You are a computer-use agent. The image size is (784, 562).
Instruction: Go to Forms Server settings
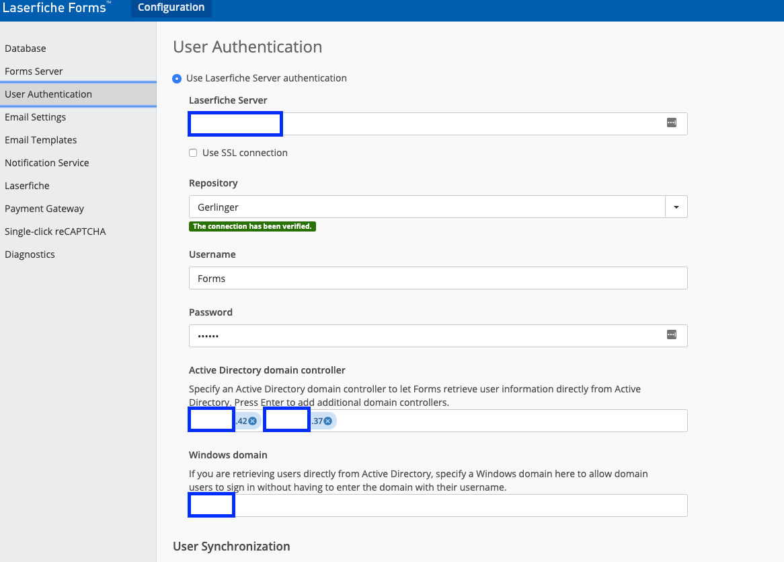[x=34, y=71]
